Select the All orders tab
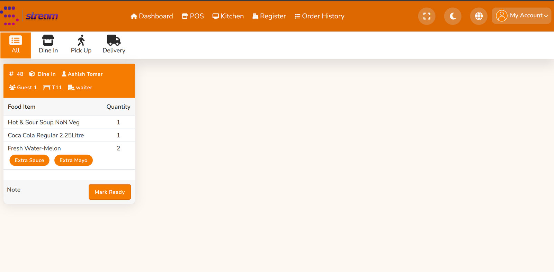Image resolution: width=554 pixels, height=272 pixels. pos(16,45)
